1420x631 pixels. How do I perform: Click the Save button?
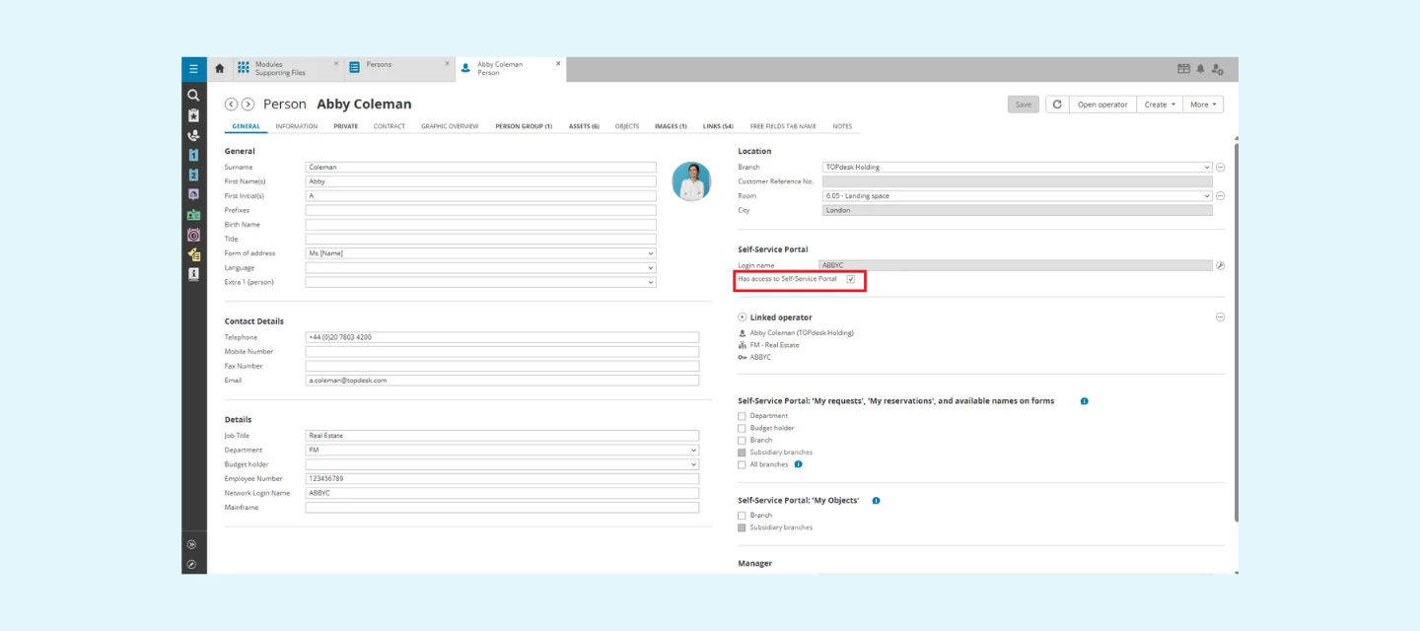[1024, 105]
